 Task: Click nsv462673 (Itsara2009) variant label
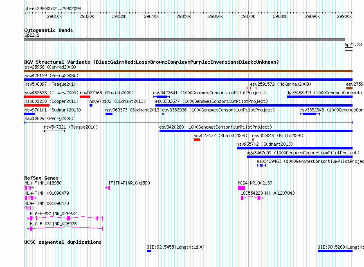[52, 93]
